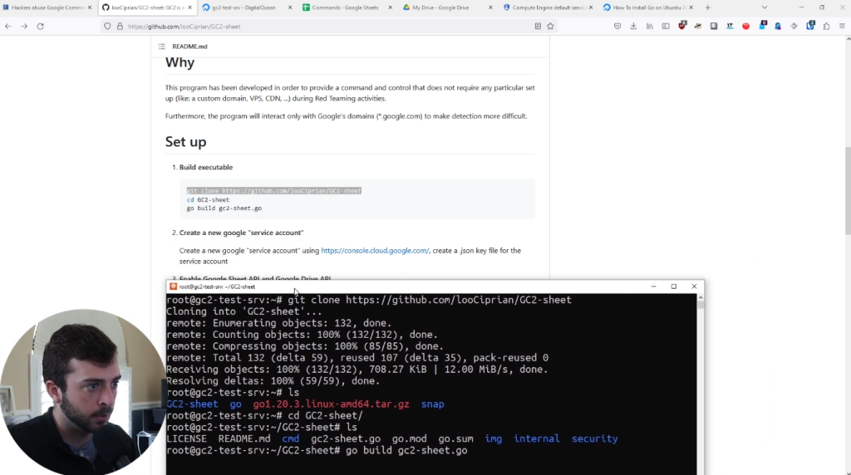Click README.md header label
Viewport: 851px width, 475px height.
coord(189,47)
